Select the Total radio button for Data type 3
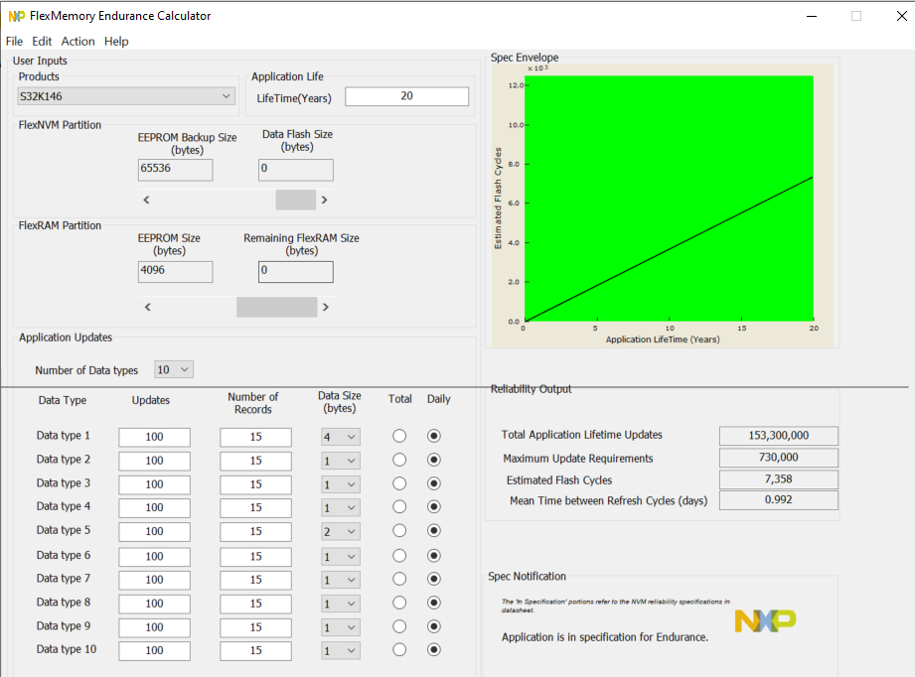 pyautogui.click(x=399, y=483)
